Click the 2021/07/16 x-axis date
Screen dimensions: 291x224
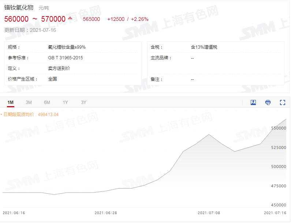(x=275, y=213)
